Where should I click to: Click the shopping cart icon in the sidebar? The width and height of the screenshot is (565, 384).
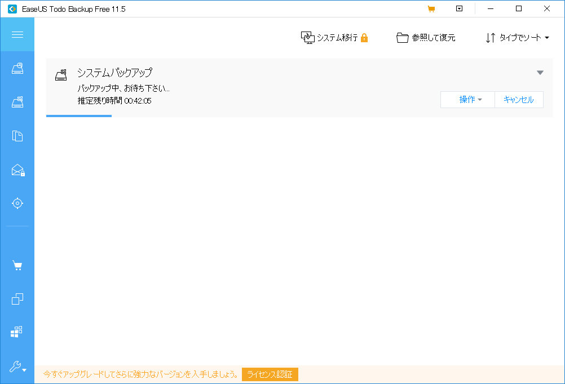17,265
